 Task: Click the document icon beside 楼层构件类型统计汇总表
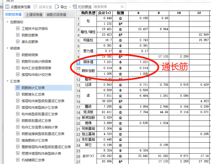click(x=18, y=107)
